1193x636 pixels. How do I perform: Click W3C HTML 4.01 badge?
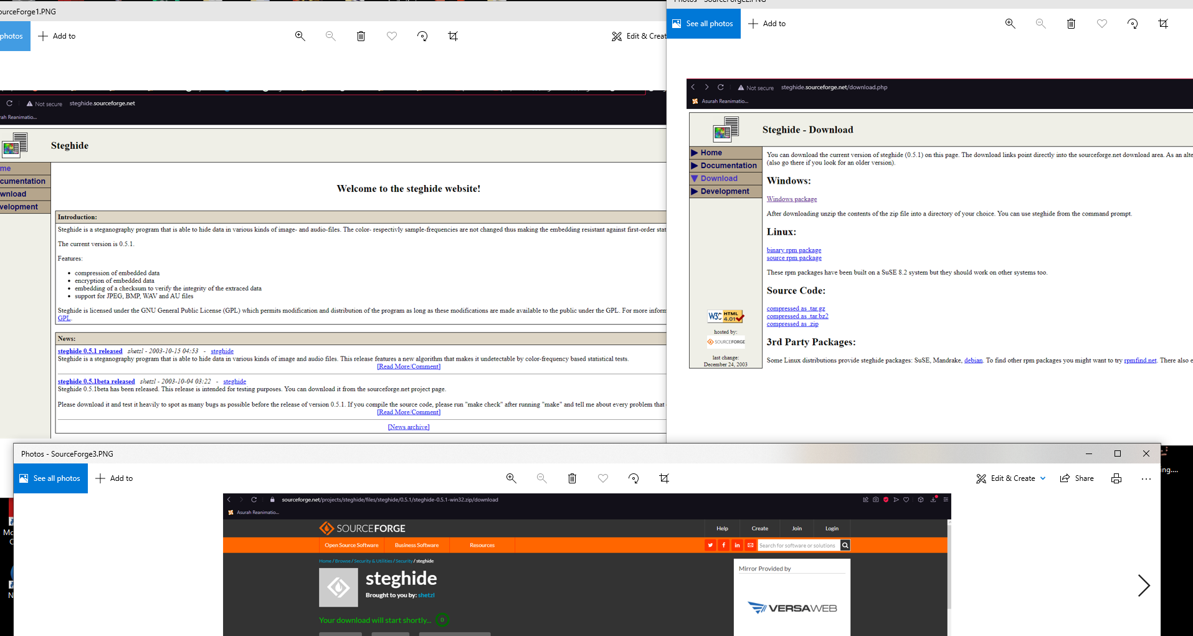pyautogui.click(x=726, y=316)
